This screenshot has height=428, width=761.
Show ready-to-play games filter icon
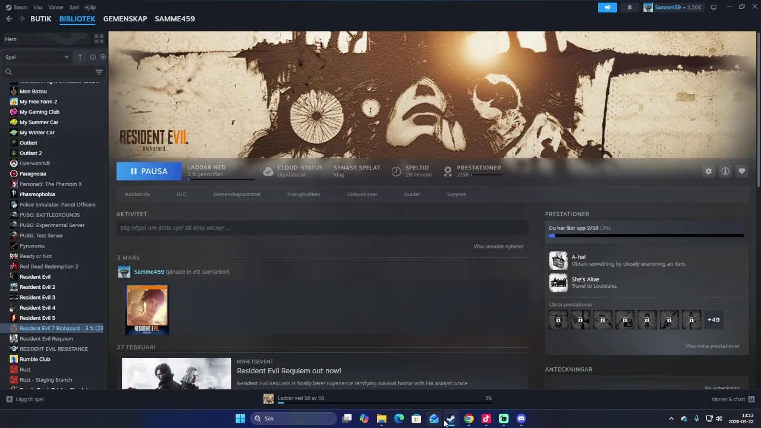[103, 57]
